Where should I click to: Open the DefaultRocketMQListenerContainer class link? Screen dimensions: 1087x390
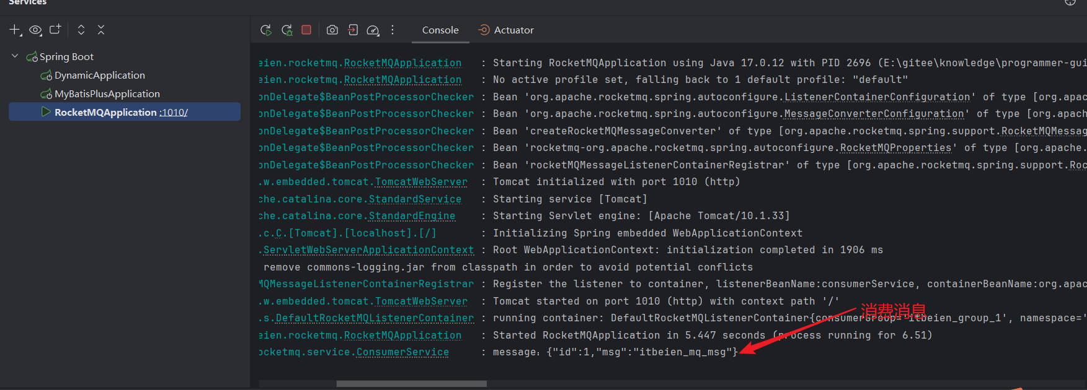click(x=375, y=318)
